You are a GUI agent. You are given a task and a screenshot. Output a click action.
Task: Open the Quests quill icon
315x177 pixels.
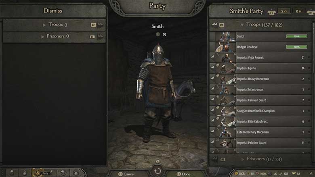click(51, 172)
